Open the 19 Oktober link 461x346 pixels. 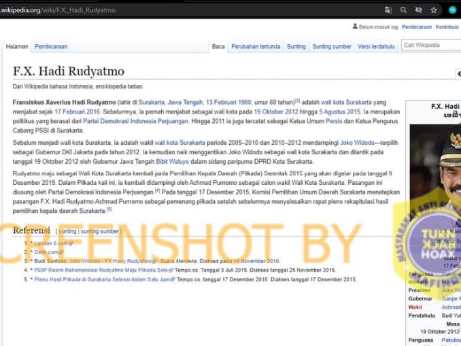269,111
